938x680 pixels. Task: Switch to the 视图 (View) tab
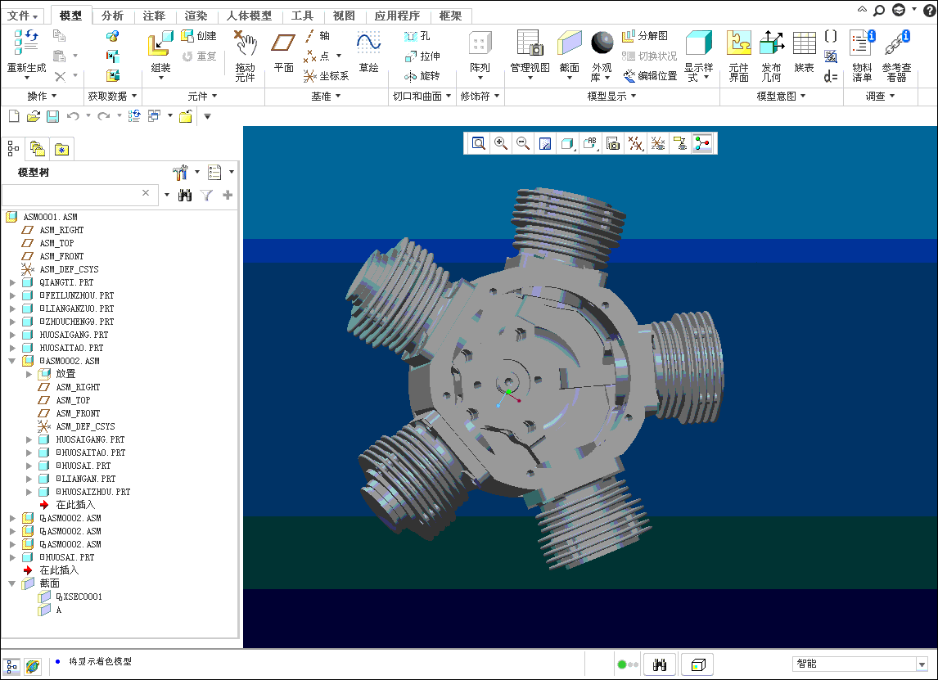pos(344,16)
